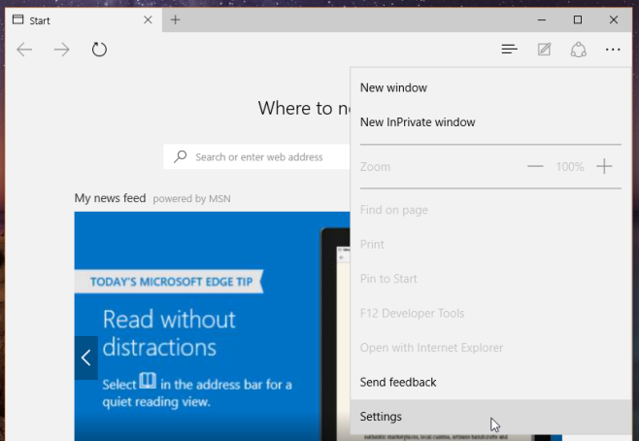Close the More actions ellipsis menu
The image size is (639, 441).
click(x=613, y=50)
